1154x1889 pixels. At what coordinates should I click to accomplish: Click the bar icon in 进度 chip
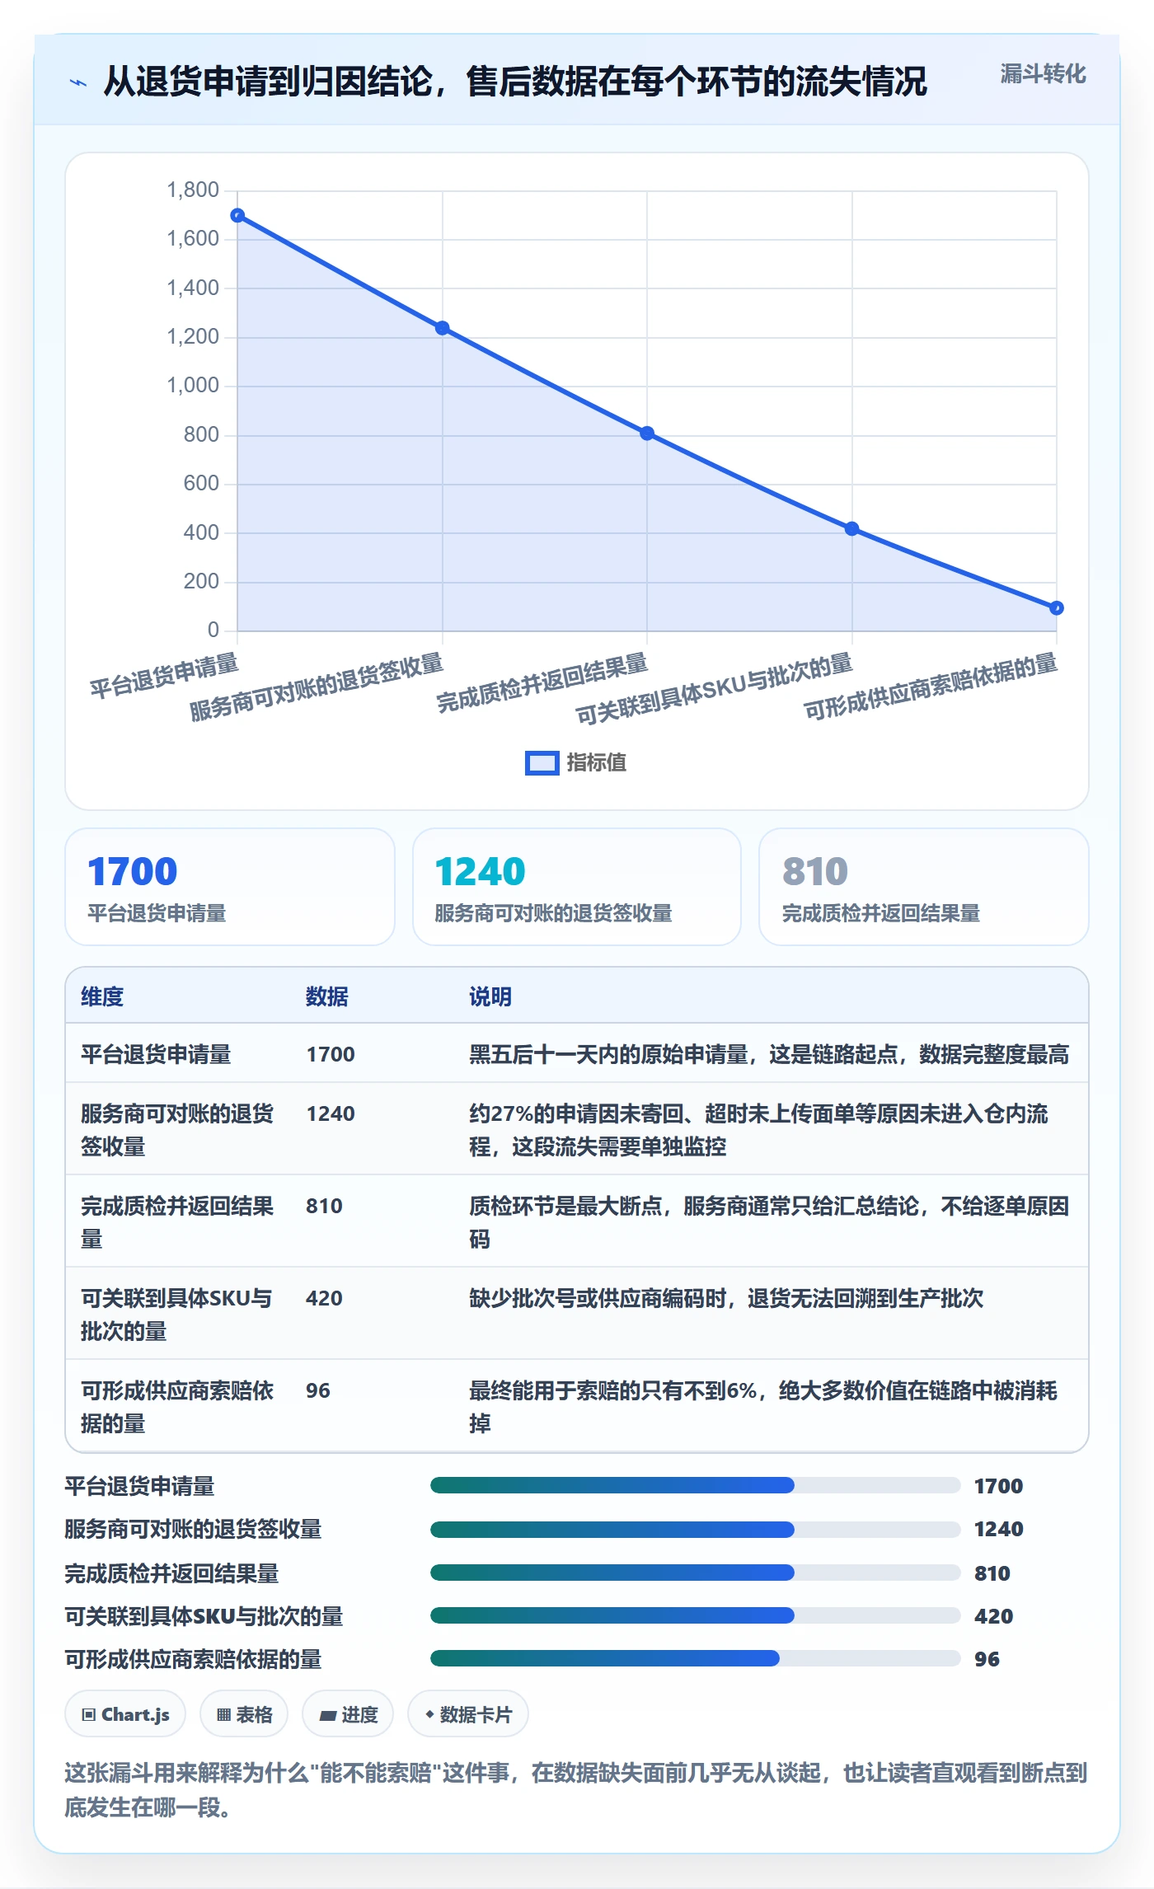coord(328,1716)
